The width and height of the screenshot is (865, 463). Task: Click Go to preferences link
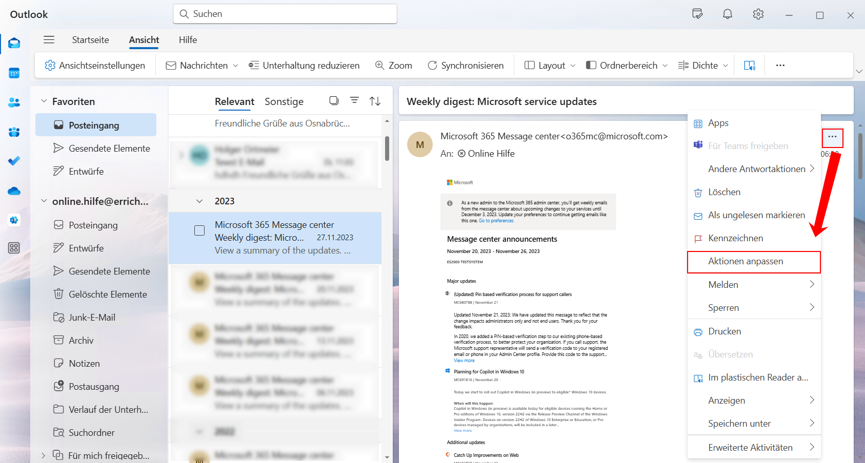[496, 221]
